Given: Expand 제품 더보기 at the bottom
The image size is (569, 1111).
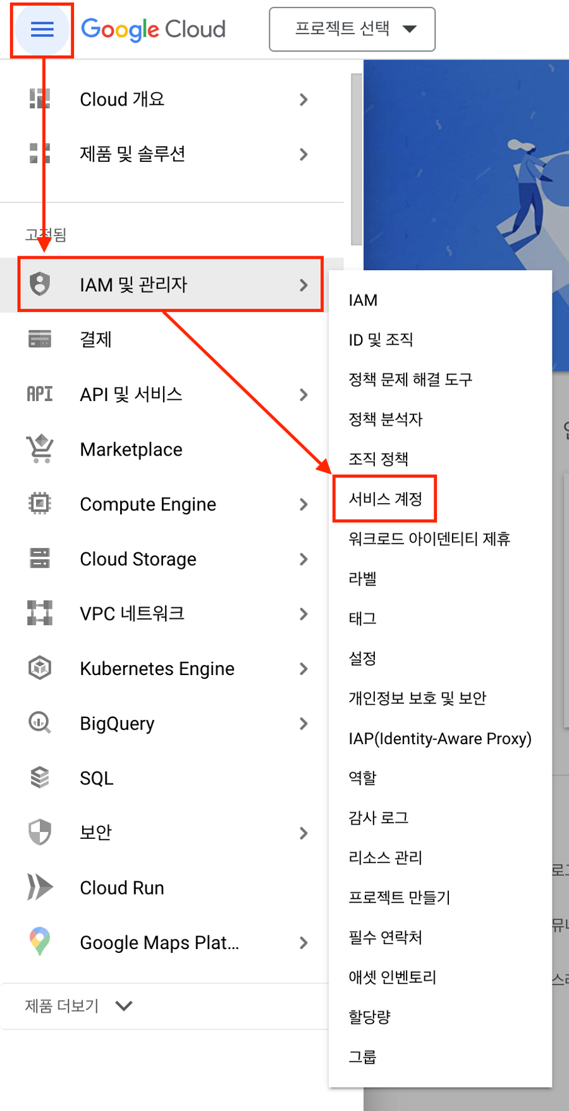Looking at the screenshot, I should pos(78,1006).
